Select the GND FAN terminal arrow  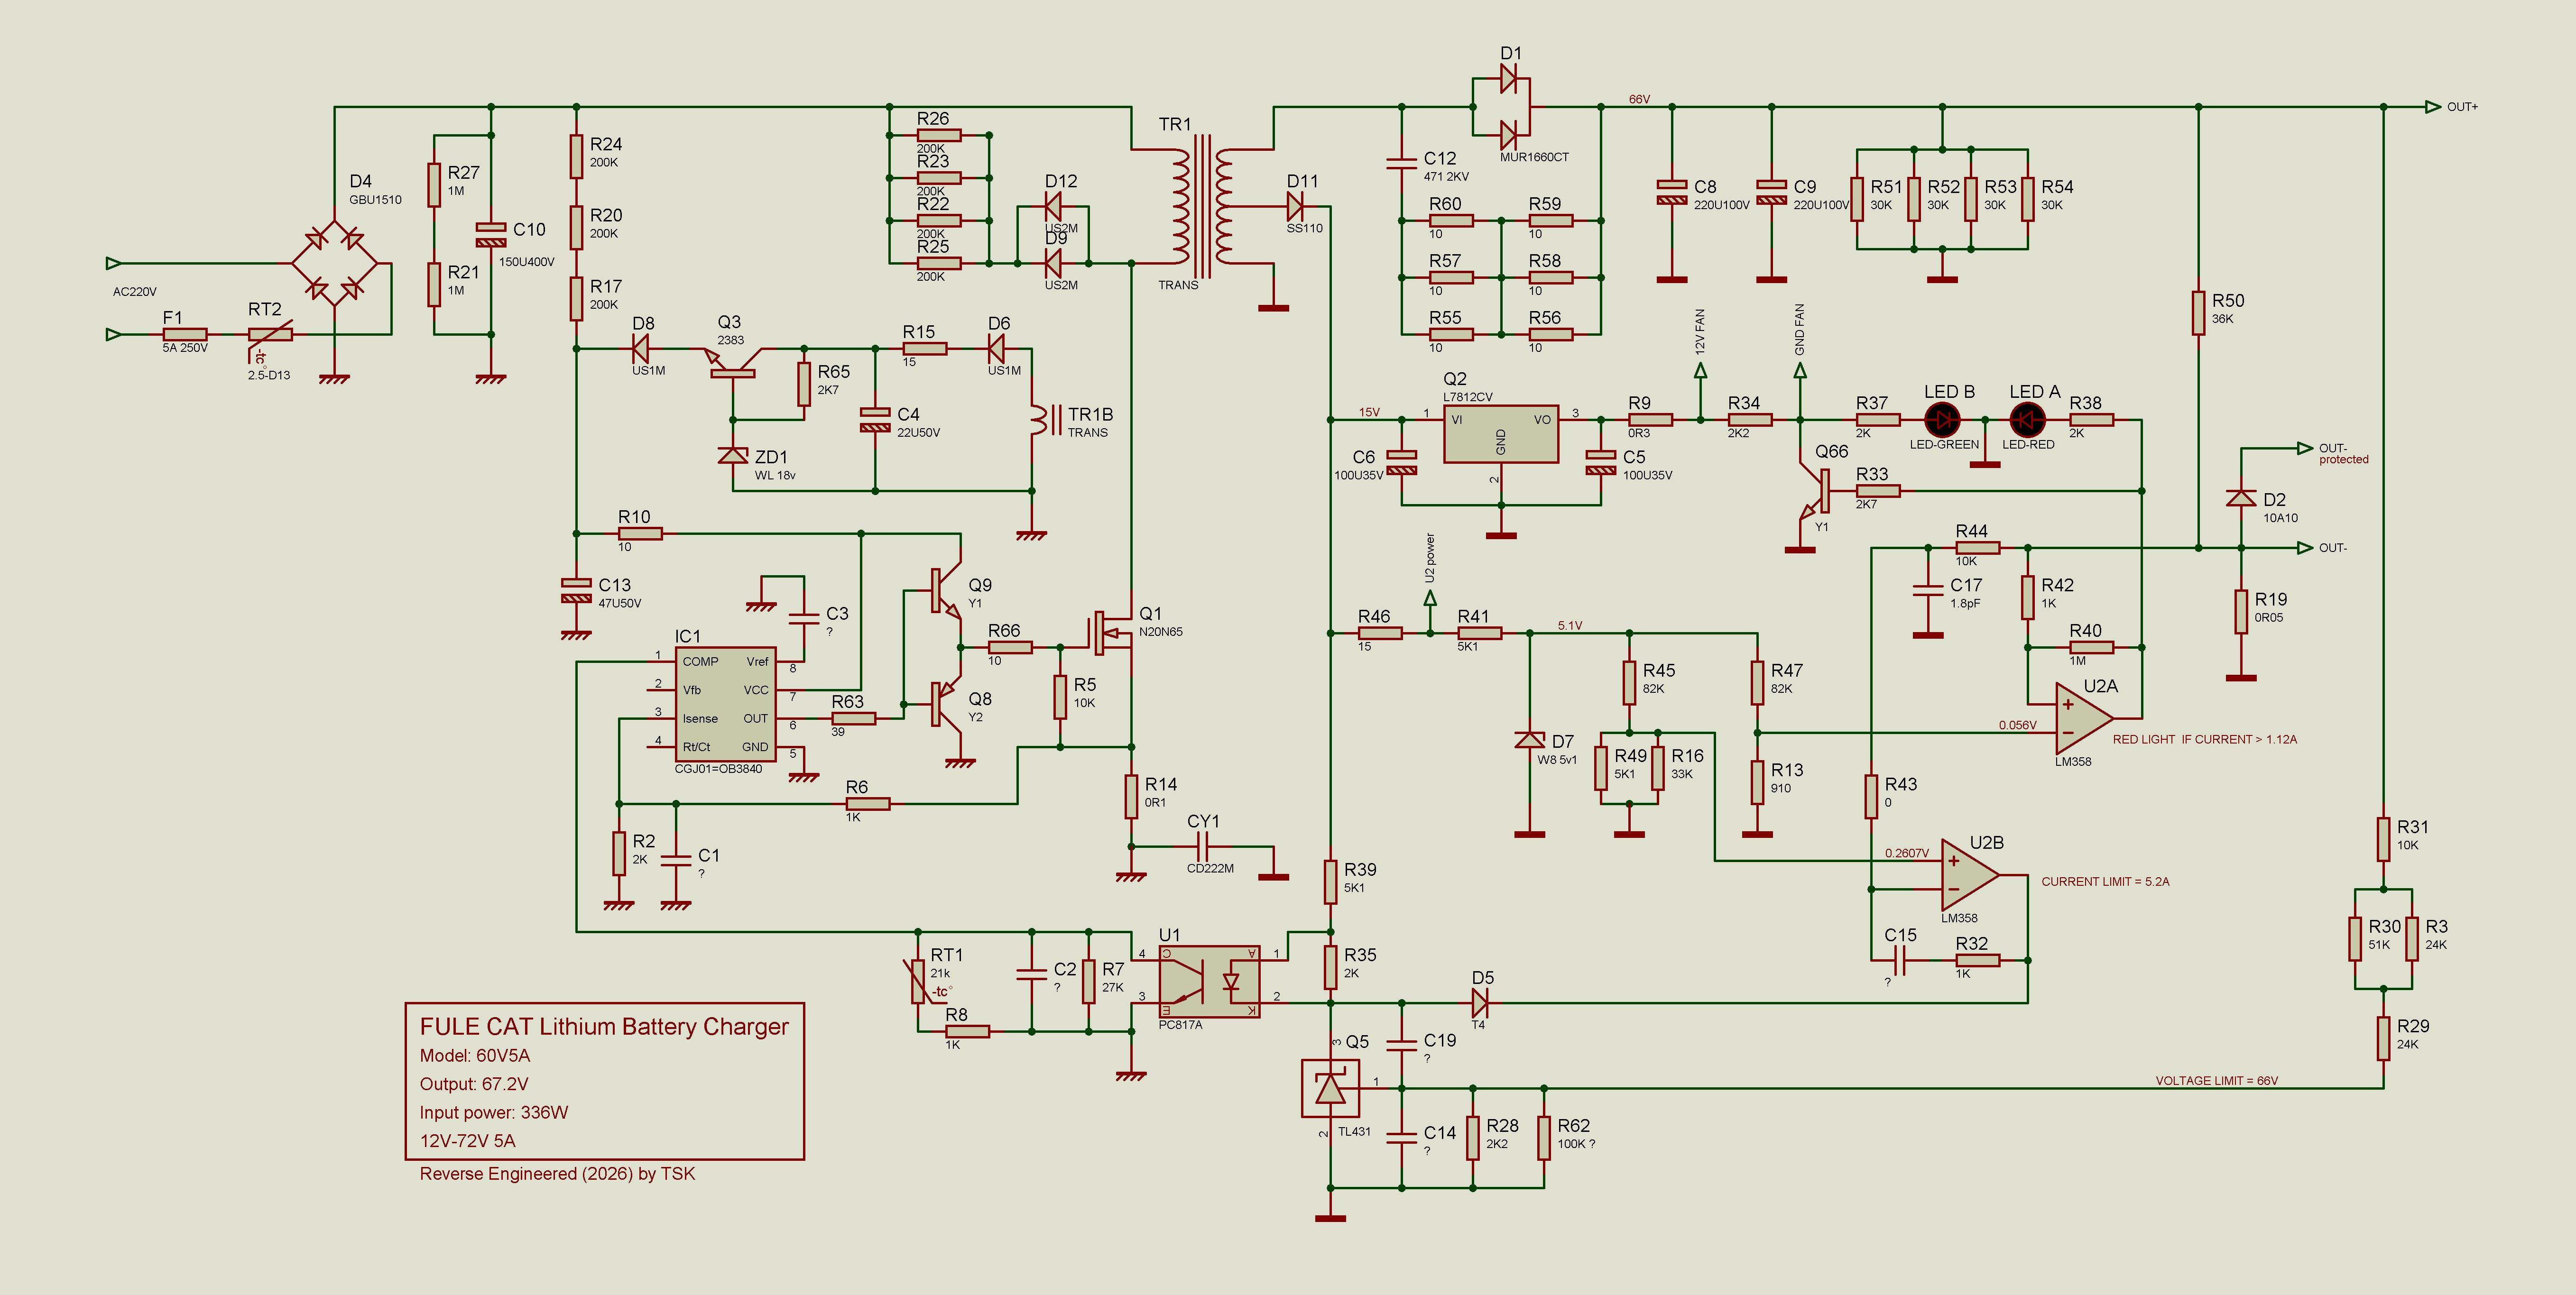coord(1800,371)
